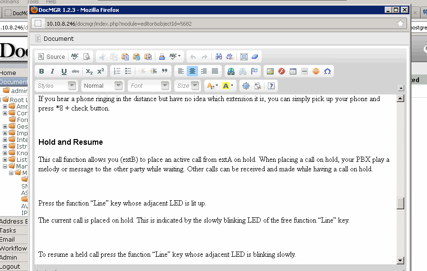
Task: Redo the last edit
Action: [204, 56]
